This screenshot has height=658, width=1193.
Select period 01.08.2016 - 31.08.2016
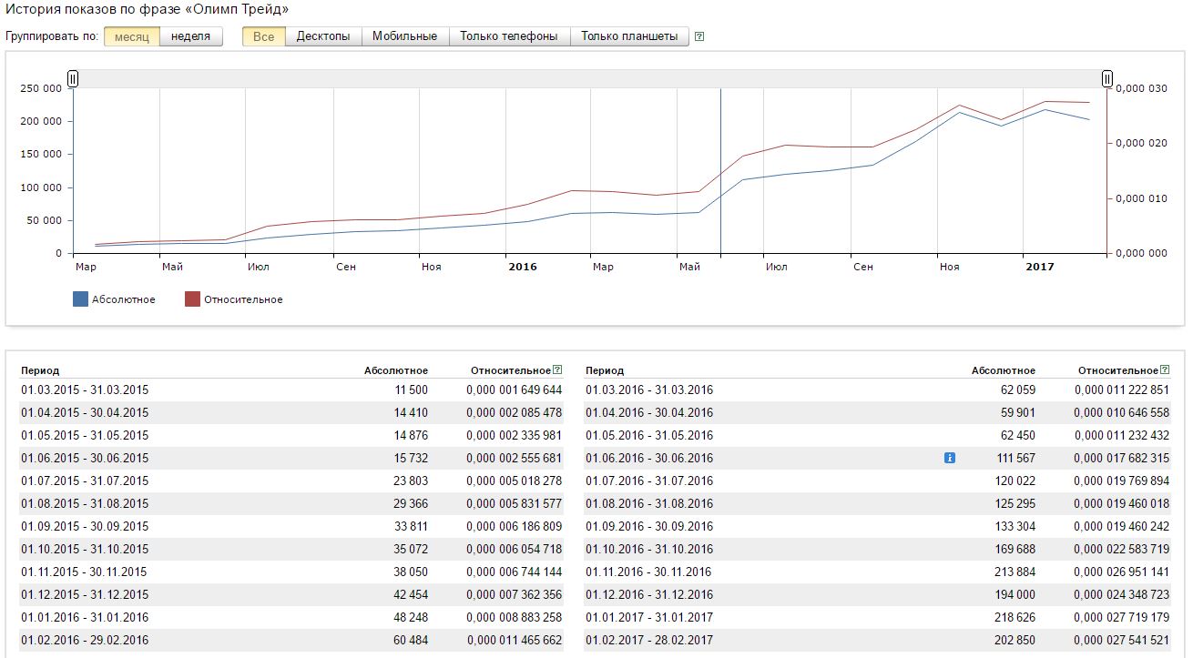tap(649, 503)
